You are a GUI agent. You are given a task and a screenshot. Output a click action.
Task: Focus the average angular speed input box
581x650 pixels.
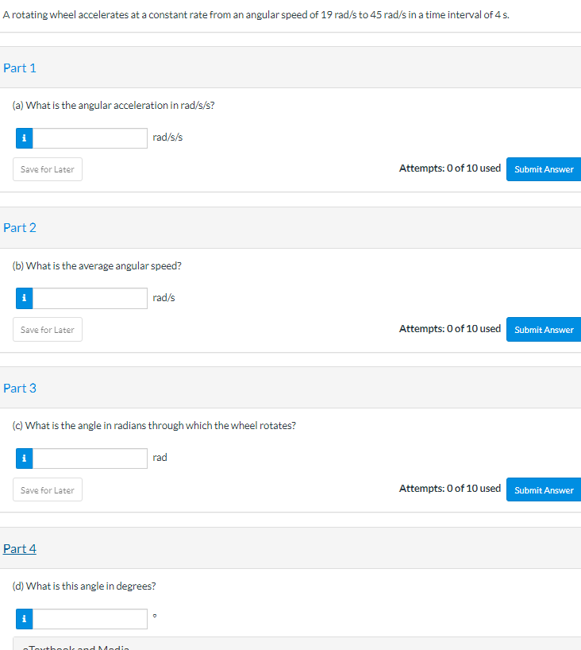90,298
